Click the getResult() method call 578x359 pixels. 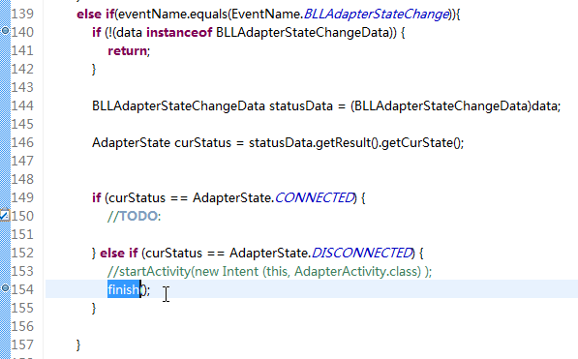[347, 142]
